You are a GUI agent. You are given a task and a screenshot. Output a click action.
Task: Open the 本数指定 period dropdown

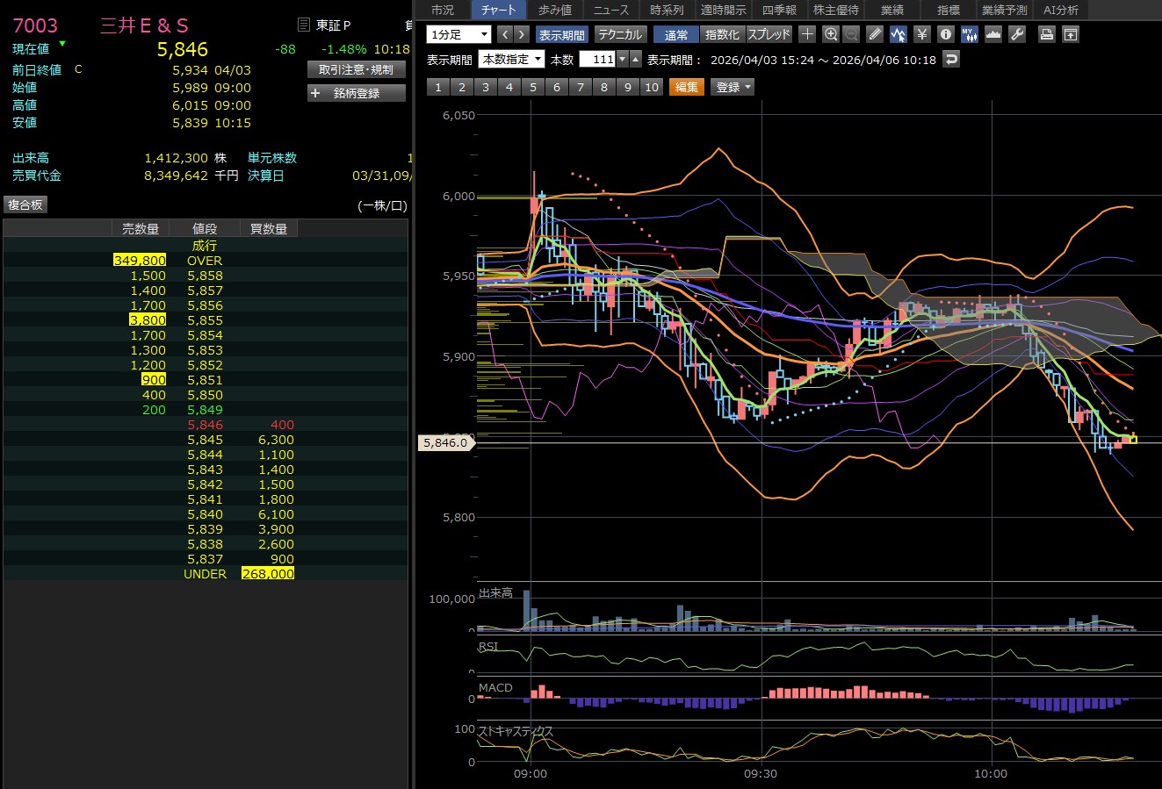(511, 60)
